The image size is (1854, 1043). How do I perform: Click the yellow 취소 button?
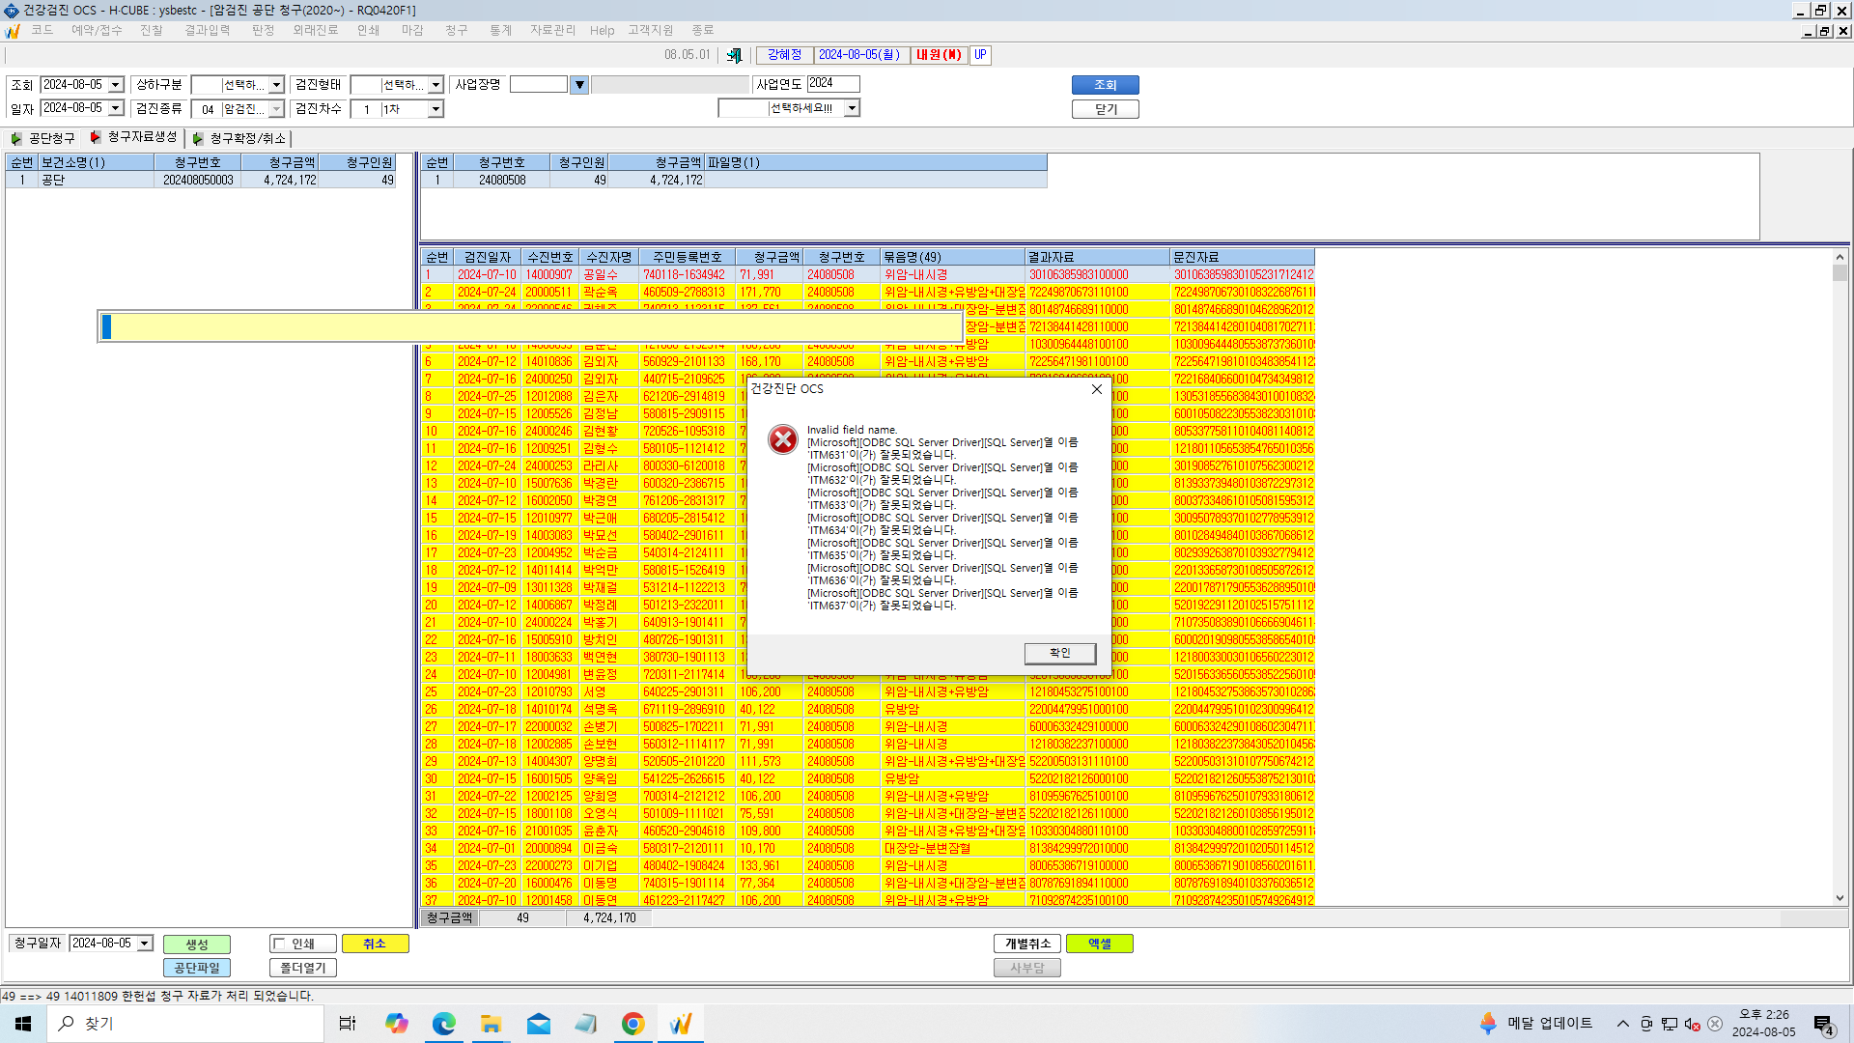click(375, 944)
